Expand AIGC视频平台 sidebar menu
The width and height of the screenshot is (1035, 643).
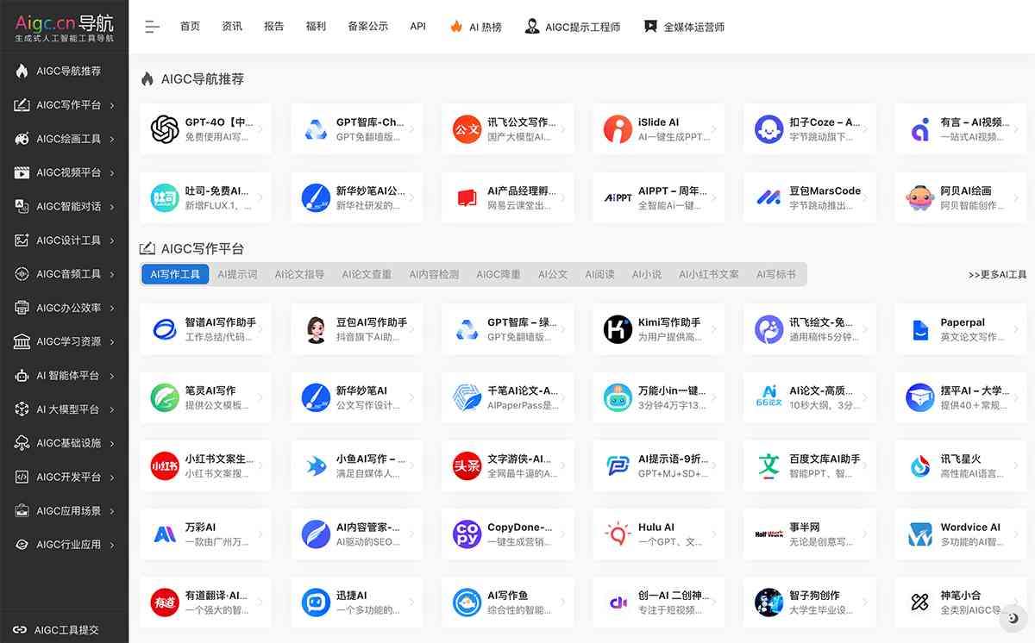tap(64, 172)
